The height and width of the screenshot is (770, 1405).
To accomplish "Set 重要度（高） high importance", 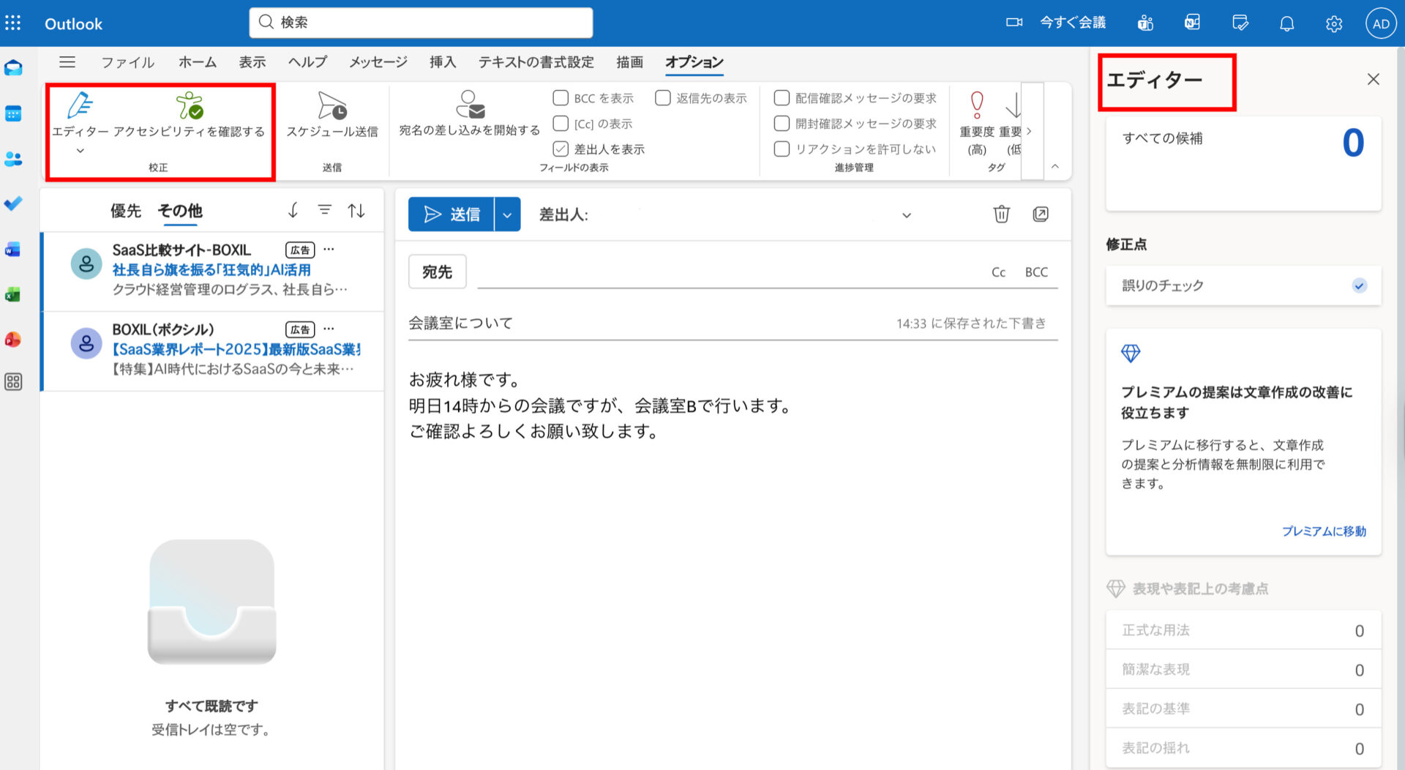I will coord(976,117).
